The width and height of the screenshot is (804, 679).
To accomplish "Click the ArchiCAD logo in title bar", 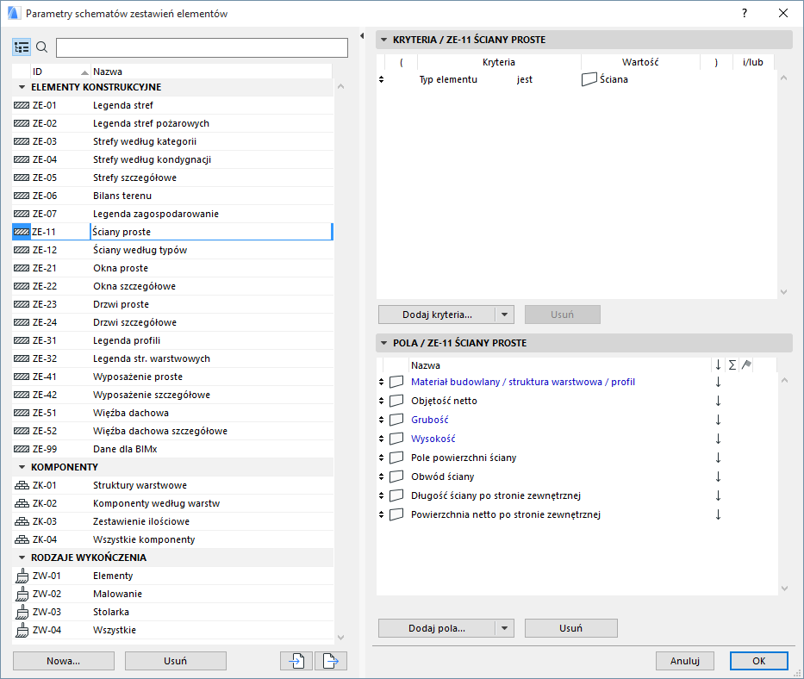I will (14, 13).
